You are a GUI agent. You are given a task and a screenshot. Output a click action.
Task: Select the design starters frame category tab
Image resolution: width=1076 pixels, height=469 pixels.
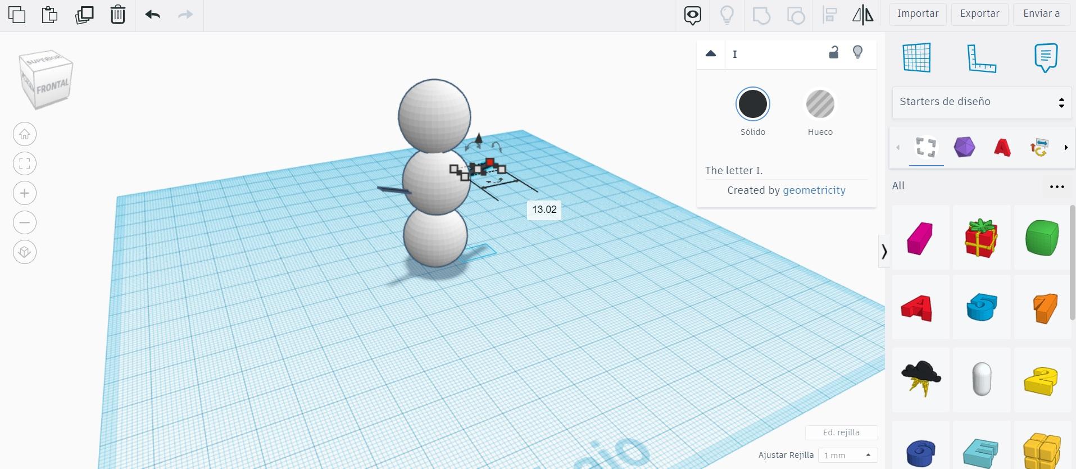pyautogui.click(x=927, y=148)
